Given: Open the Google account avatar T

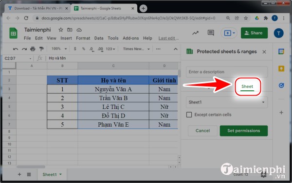Looking at the screenshot, I should point(278,33).
